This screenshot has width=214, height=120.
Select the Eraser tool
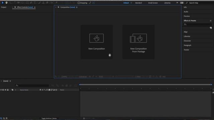coord(47,3)
